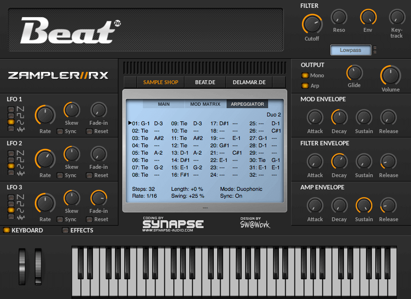Click arpeggiator step '01: G-1'
Image resolution: width=411 pixels, height=299 pixels.
coord(141,123)
